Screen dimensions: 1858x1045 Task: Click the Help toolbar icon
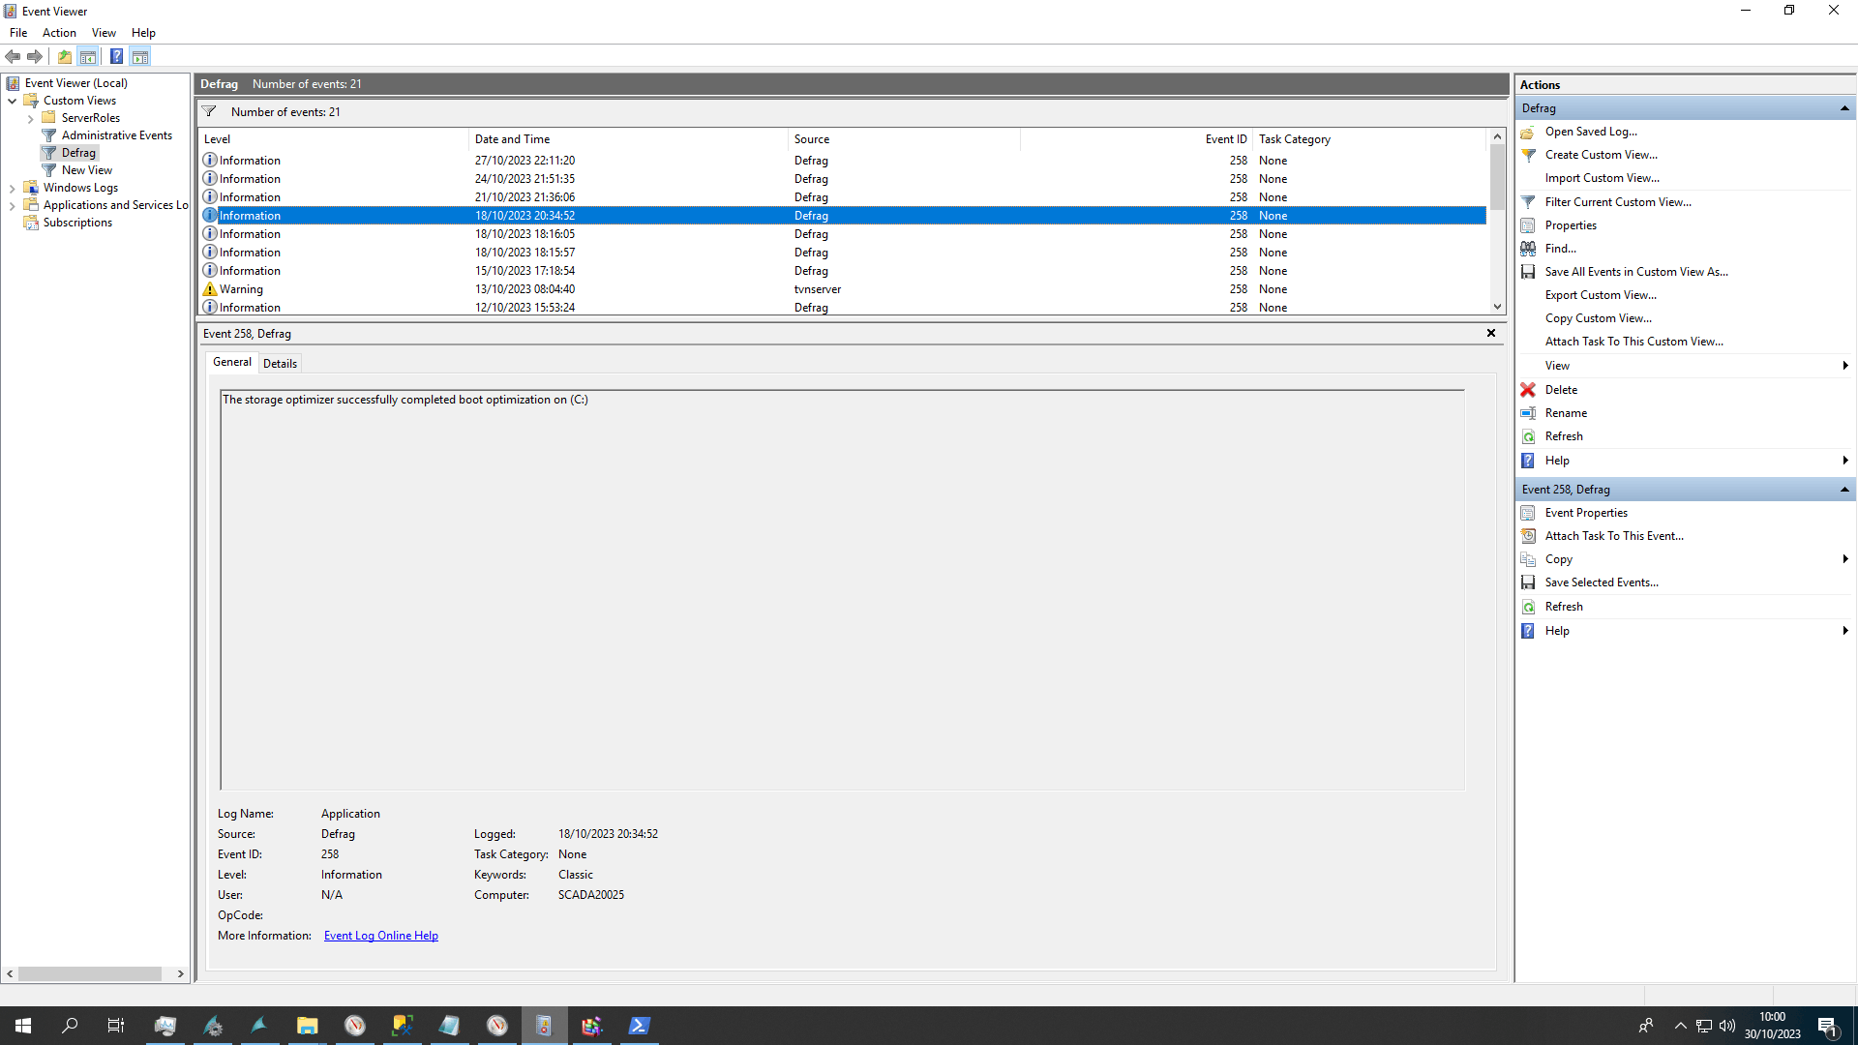point(116,56)
